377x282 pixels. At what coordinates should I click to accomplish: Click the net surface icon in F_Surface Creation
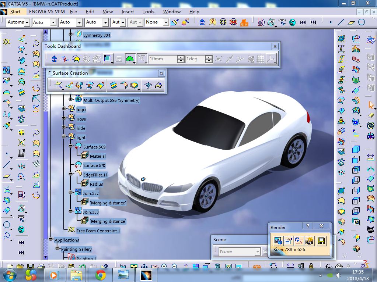(x=148, y=85)
